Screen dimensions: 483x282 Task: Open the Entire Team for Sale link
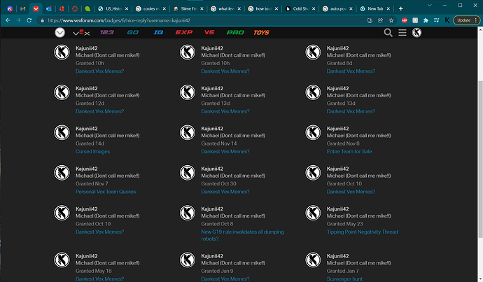(349, 151)
